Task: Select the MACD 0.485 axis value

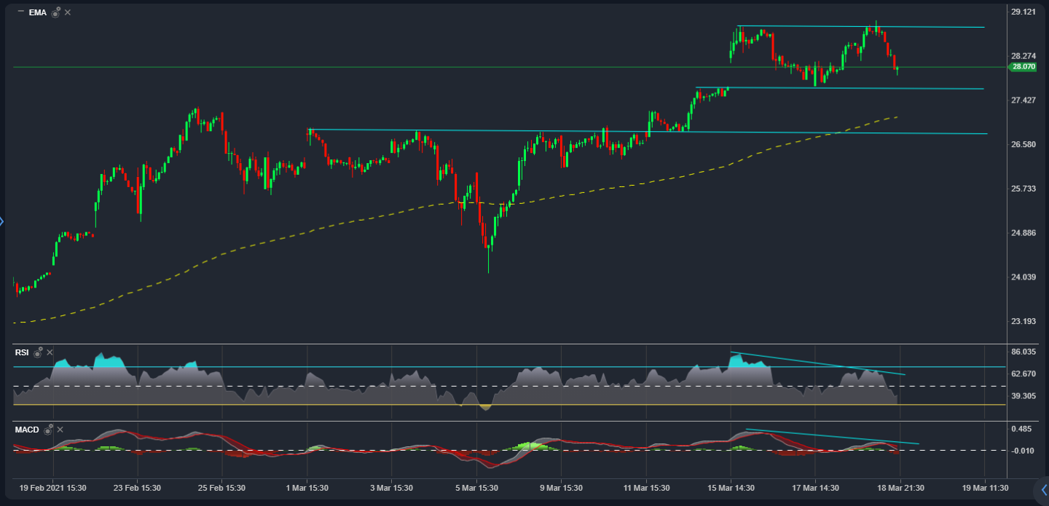Action: [1024, 429]
